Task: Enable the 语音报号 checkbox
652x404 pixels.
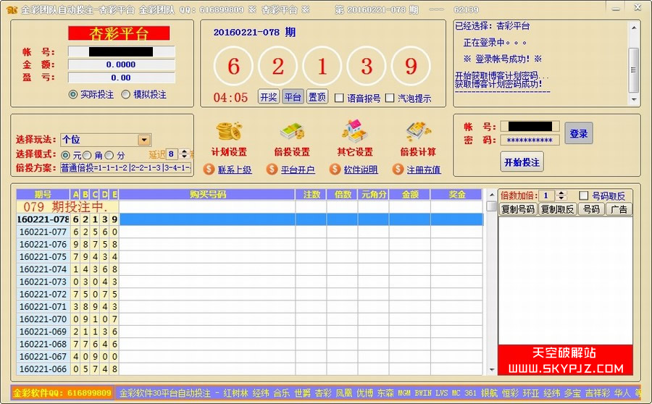Action: (x=339, y=98)
